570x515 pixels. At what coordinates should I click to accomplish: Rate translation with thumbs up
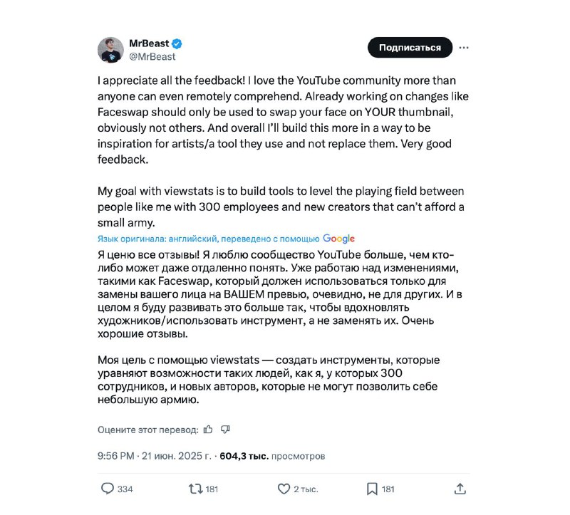click(x=208, y=430)
